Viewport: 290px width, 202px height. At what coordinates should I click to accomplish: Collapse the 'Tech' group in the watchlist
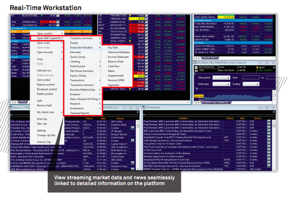coord(12,41)
